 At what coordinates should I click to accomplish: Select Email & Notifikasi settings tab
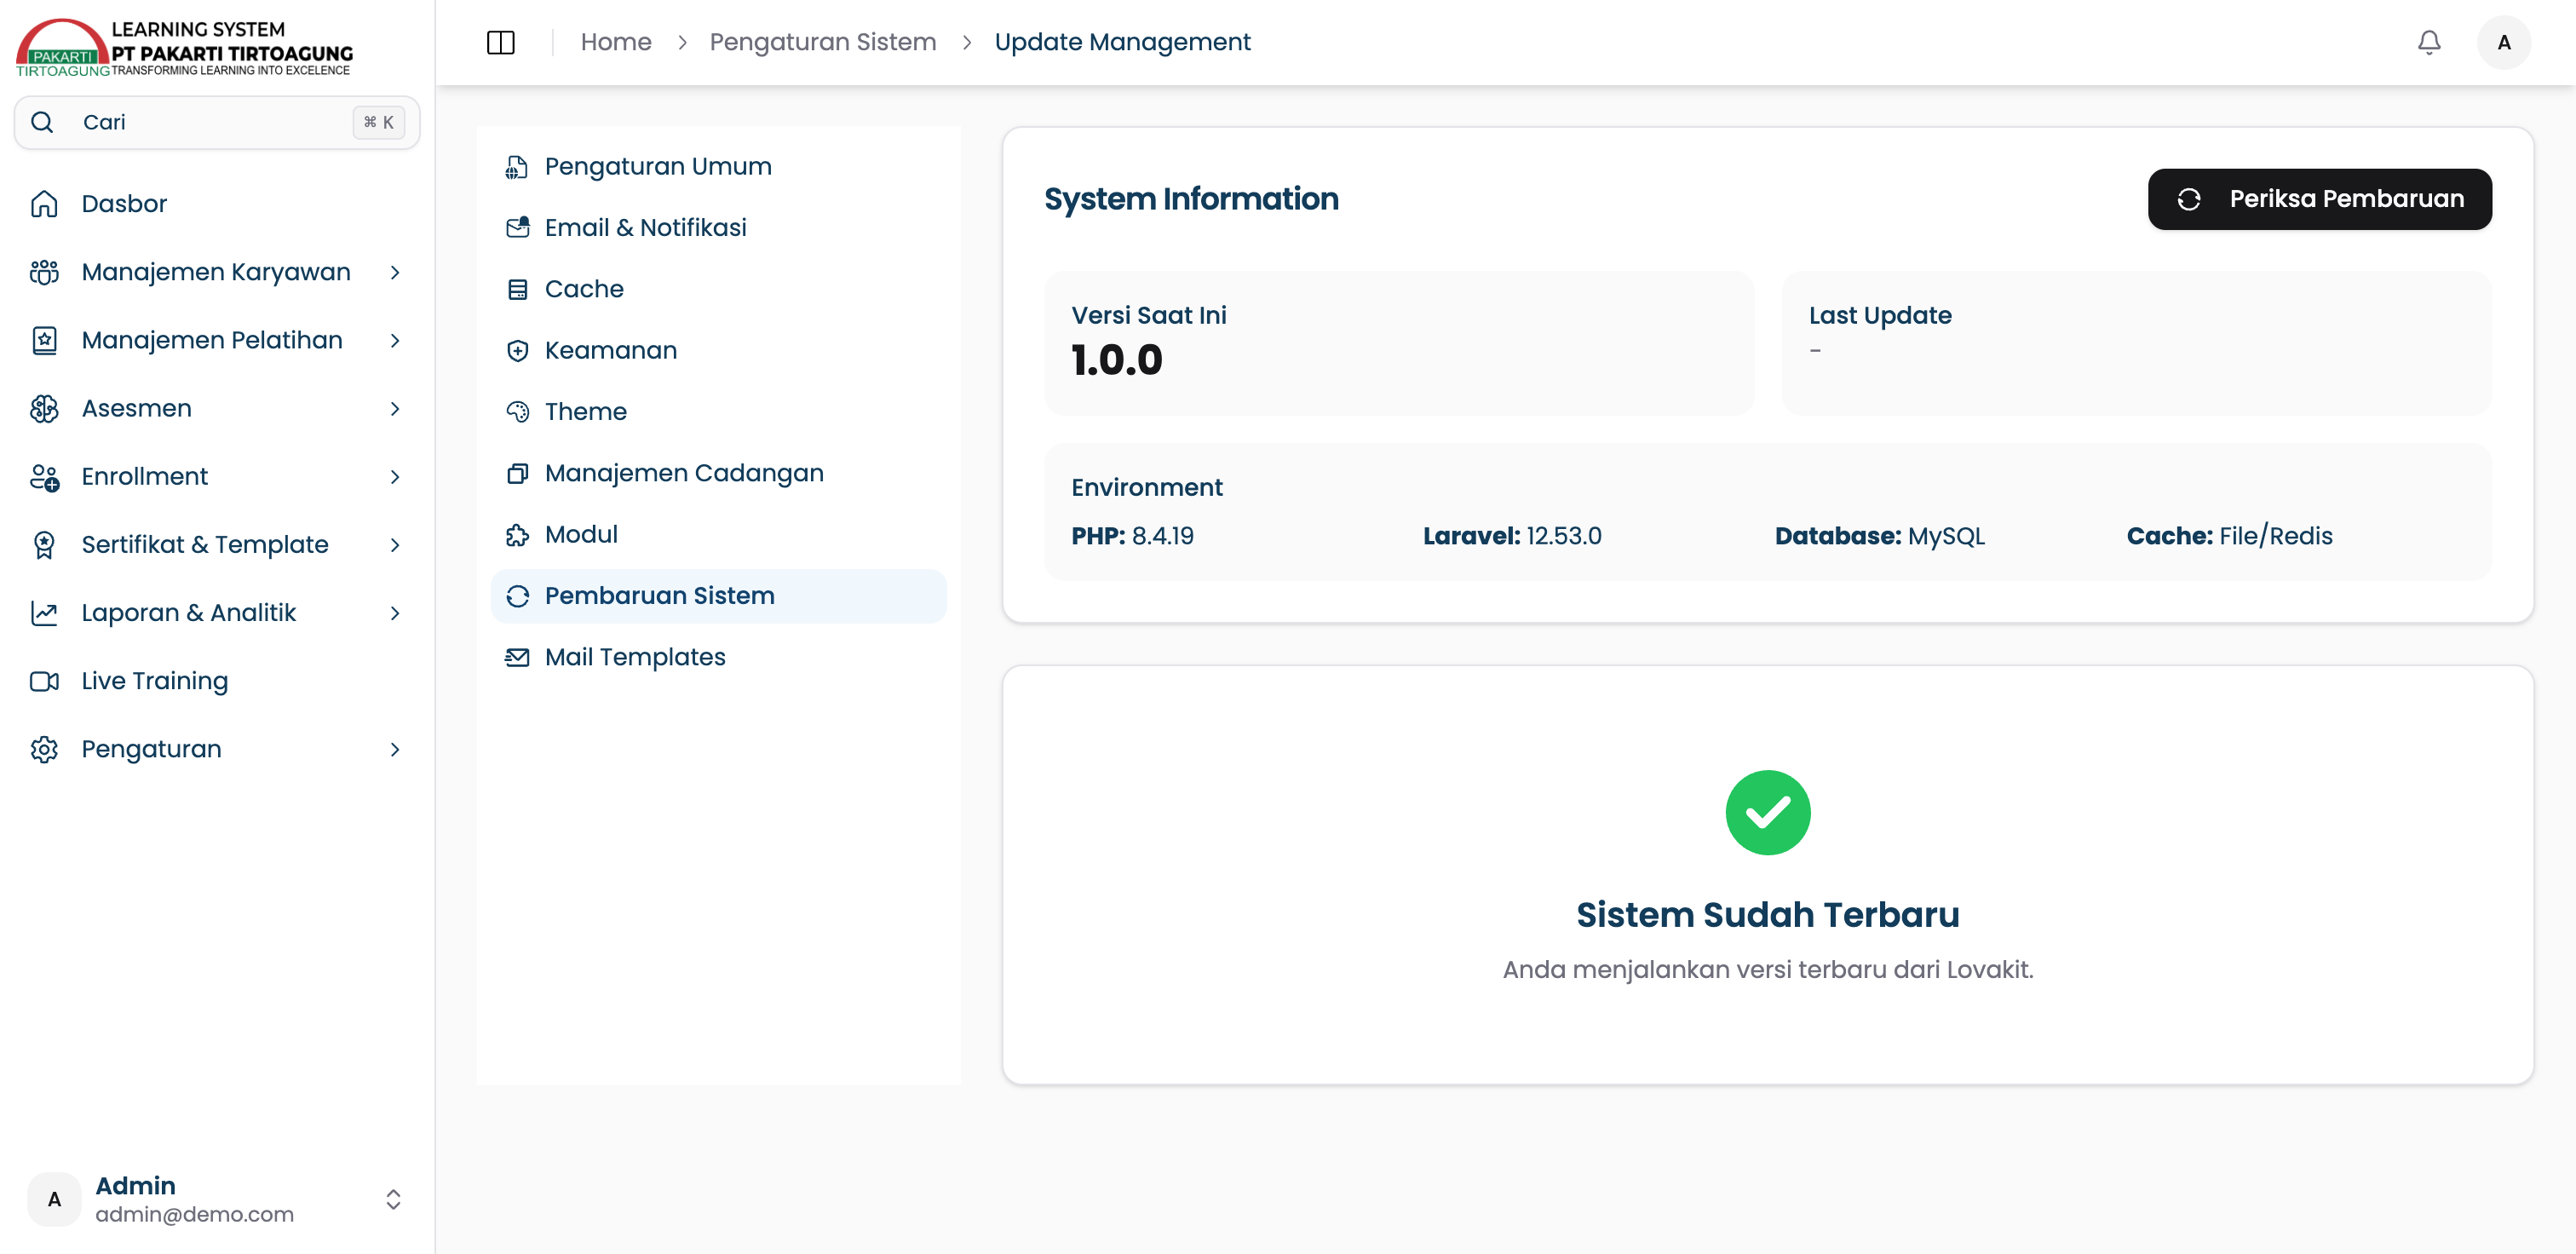(x=718, y=228)
